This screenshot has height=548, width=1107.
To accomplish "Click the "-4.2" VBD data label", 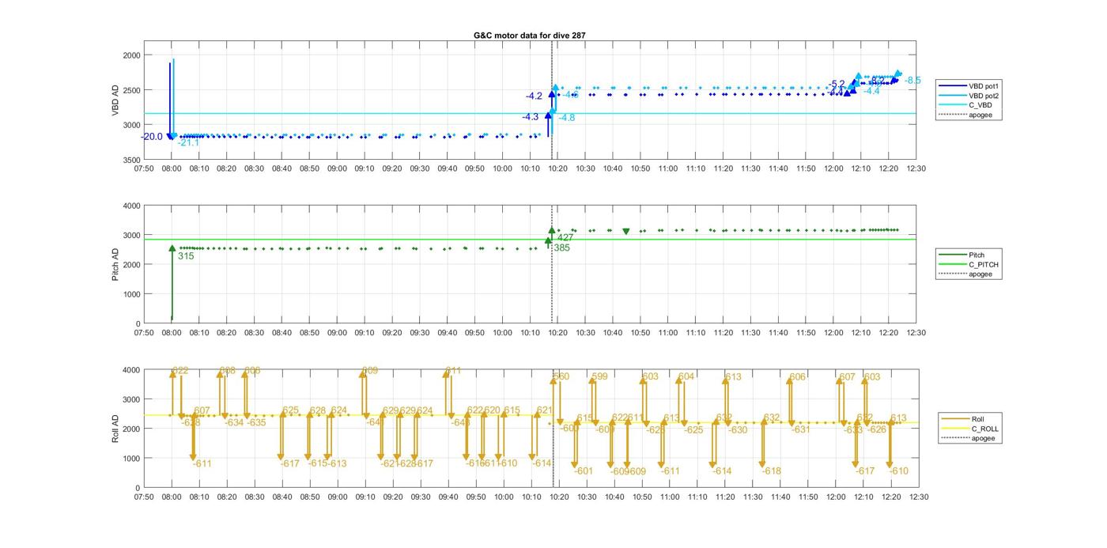I will coord(534,96).
